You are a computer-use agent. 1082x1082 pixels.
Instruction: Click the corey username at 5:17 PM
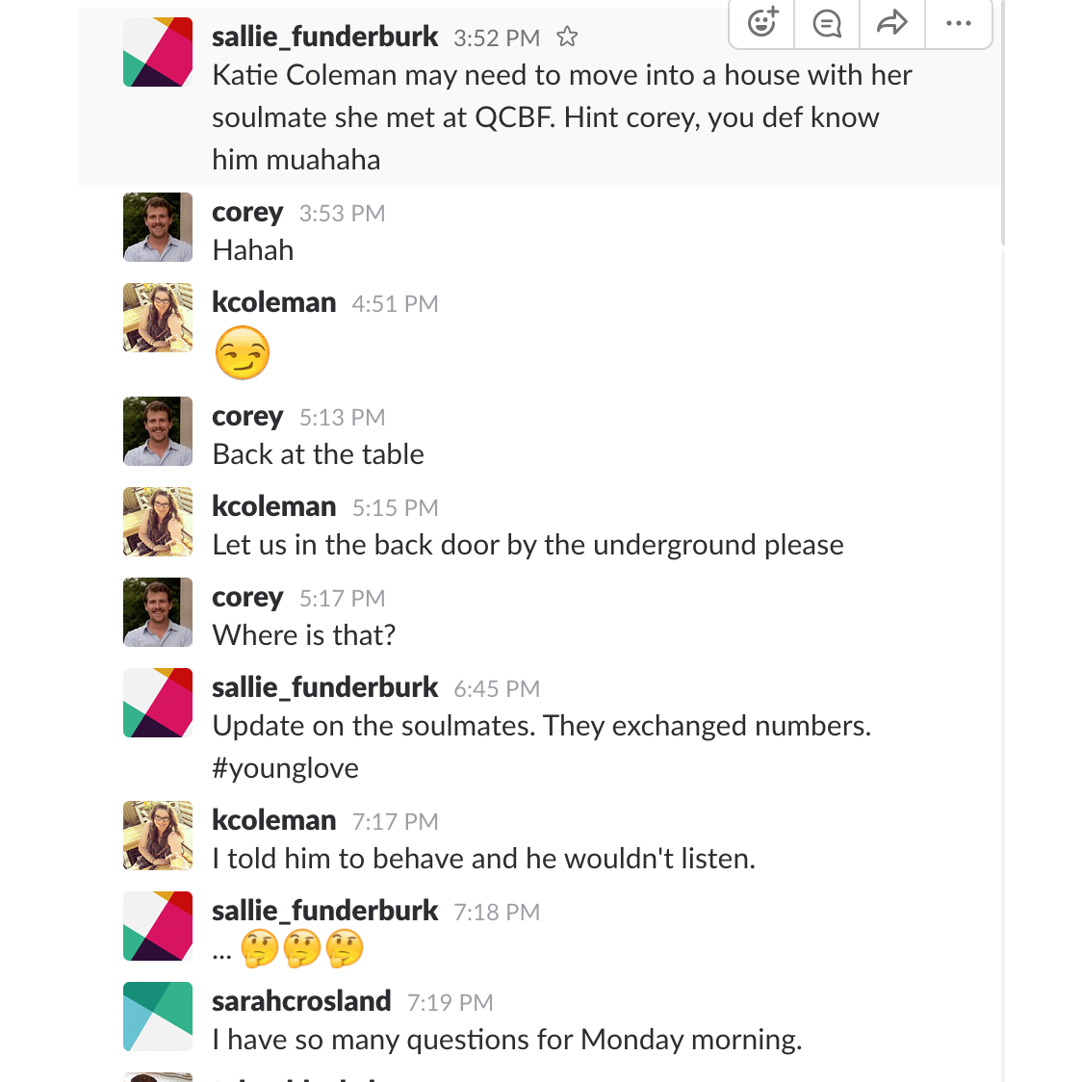[x=247, y=597]
